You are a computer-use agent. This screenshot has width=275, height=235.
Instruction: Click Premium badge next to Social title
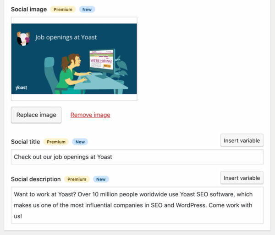[x=56, y=142]
